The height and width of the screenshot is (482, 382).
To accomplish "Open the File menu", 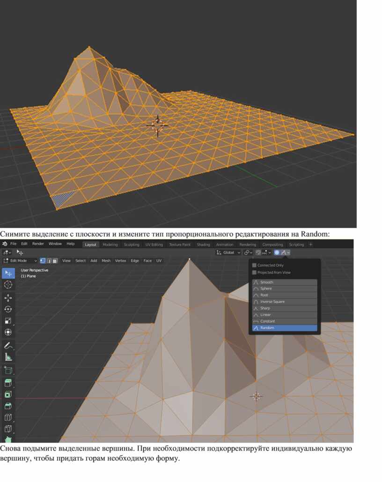I will [14, 244].
